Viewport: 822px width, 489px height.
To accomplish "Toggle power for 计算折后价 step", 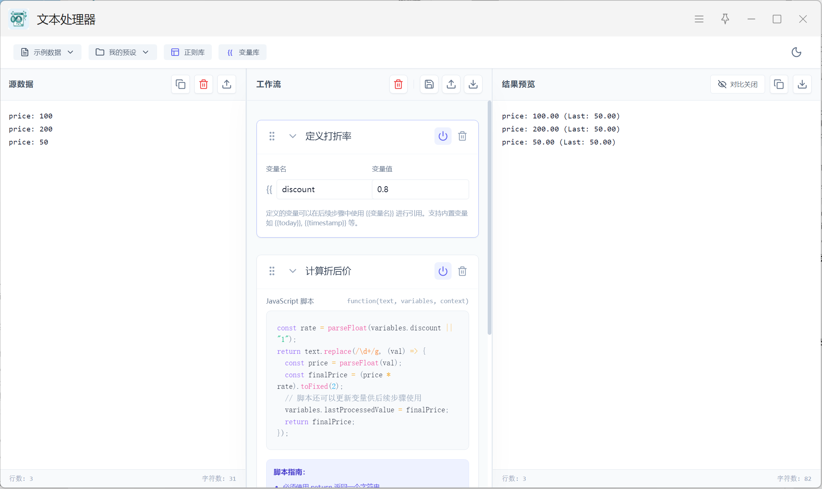I will (443, 271).
